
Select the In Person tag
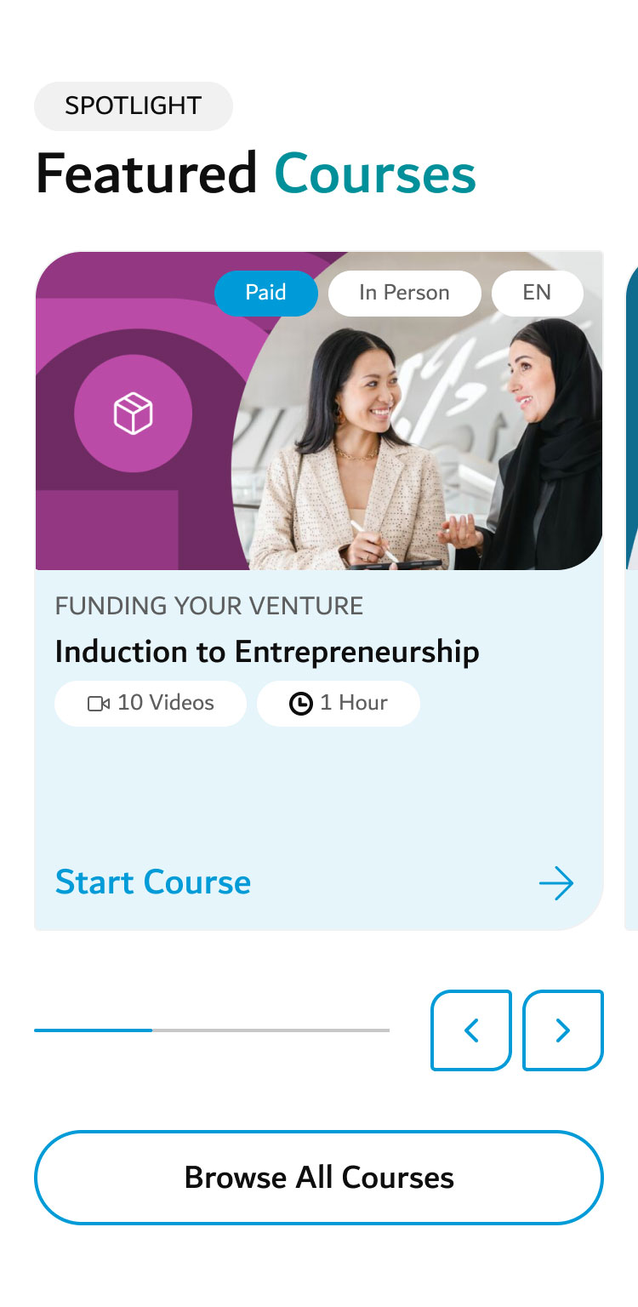(x=404, y=293)
